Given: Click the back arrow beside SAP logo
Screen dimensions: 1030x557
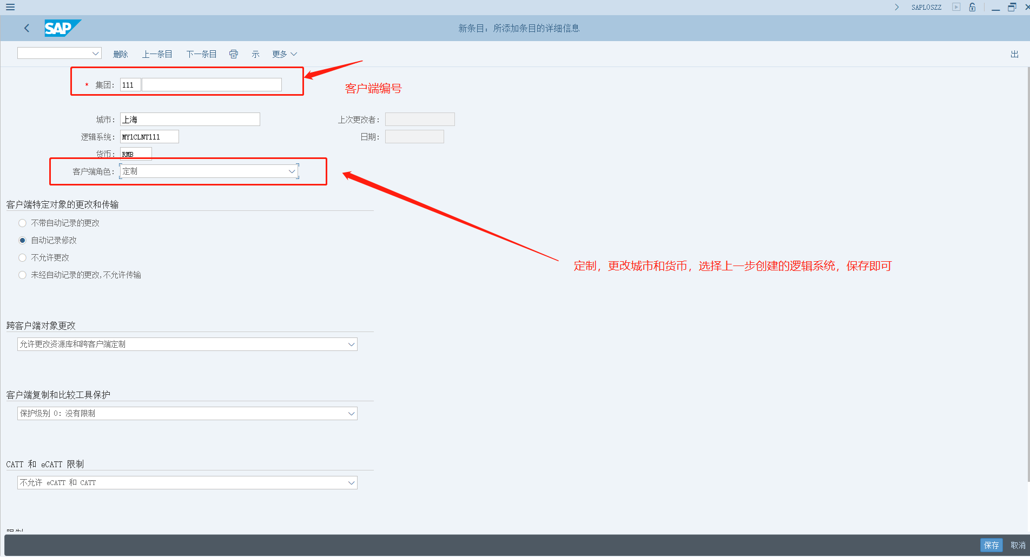Looking at the screenshot, I should (27, 28).
